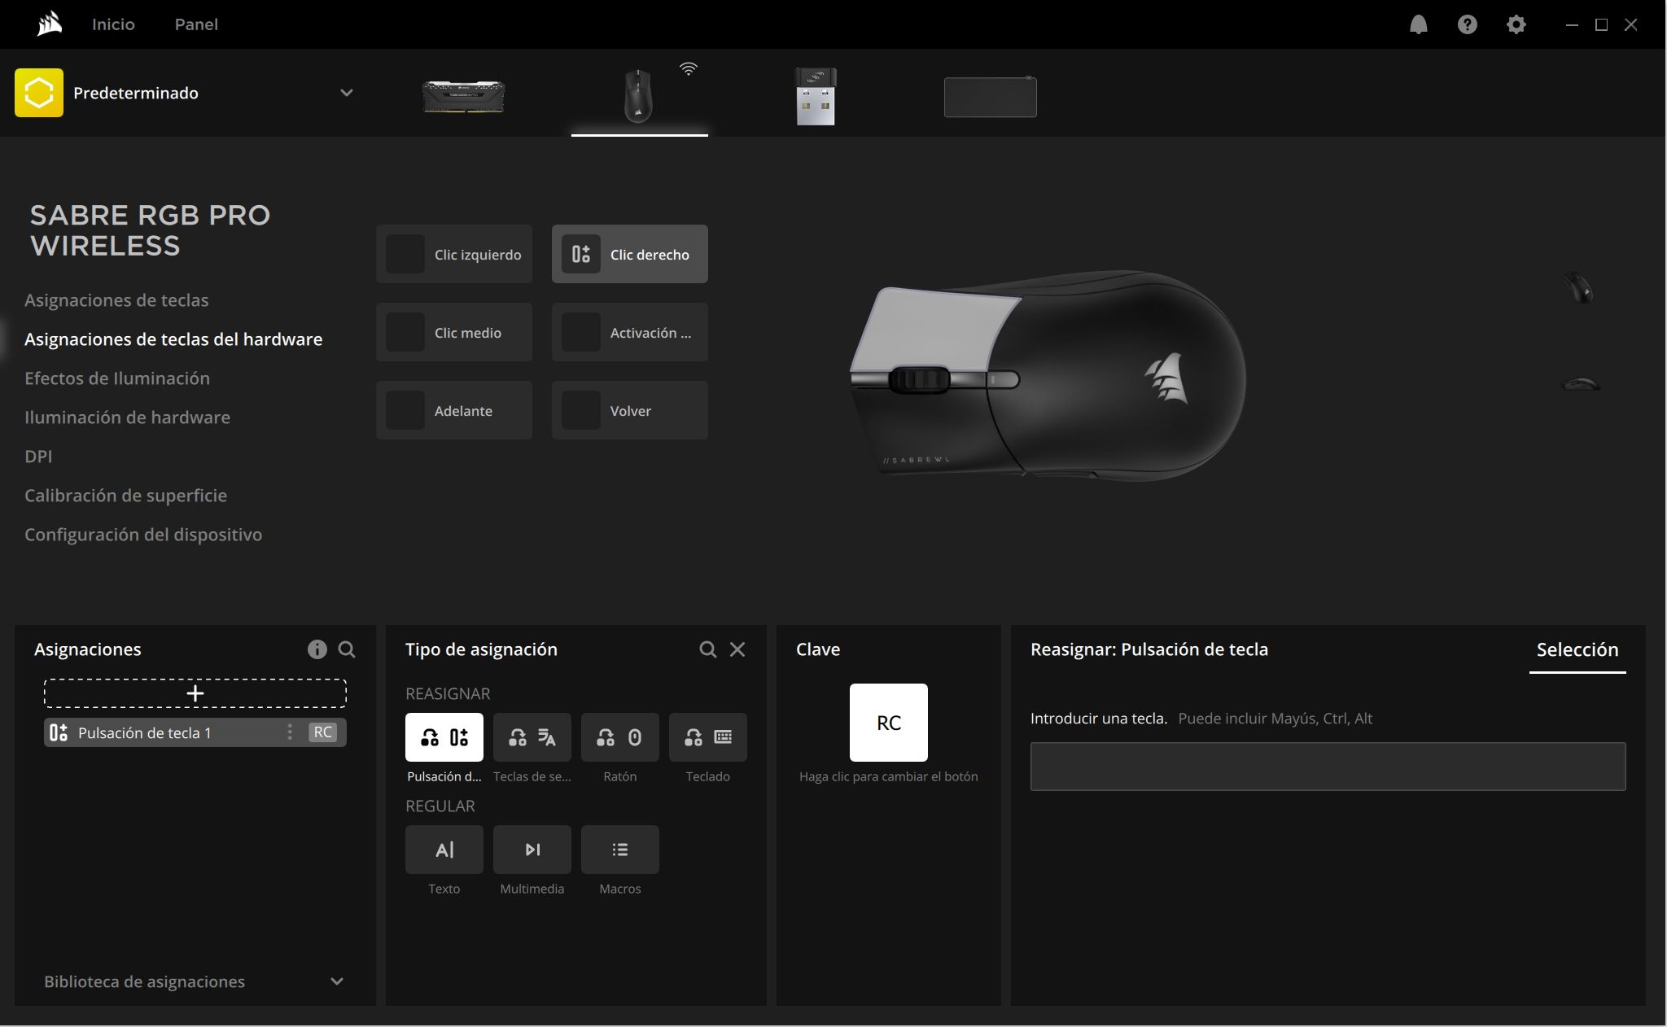This screenshot has width=1667, height=1027.
Task: Choose Teclado remap type
Action: (708, 737)
